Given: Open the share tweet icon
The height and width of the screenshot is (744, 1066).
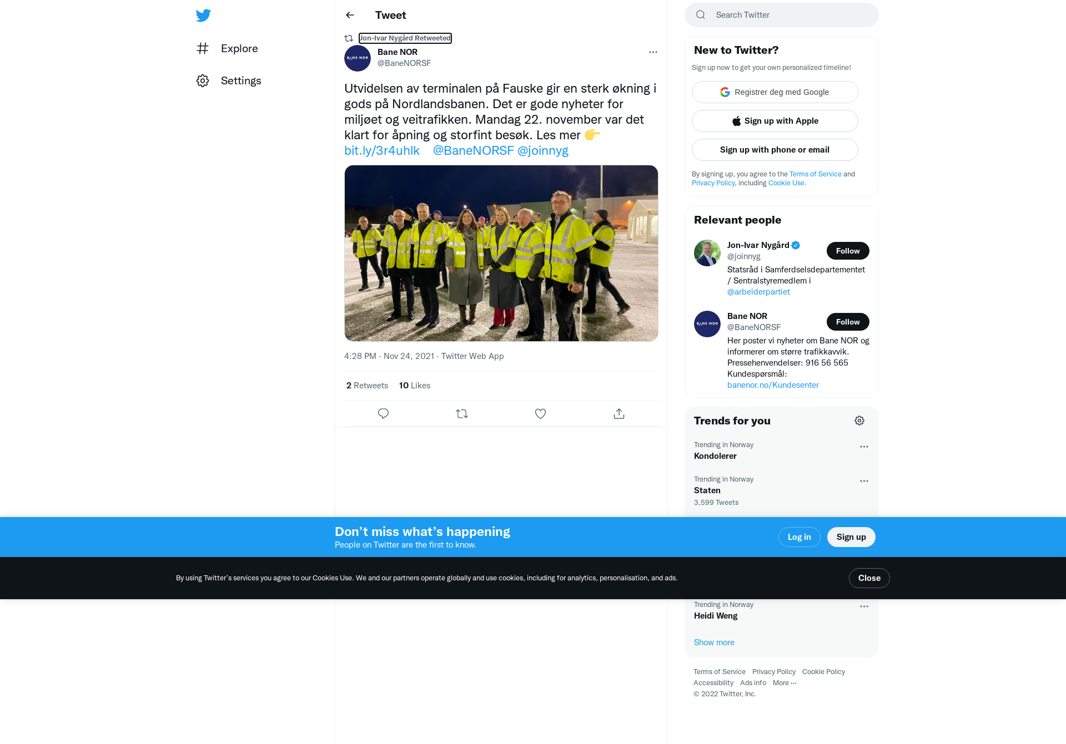Looking at the screenshot, I should tap(619, 414).
